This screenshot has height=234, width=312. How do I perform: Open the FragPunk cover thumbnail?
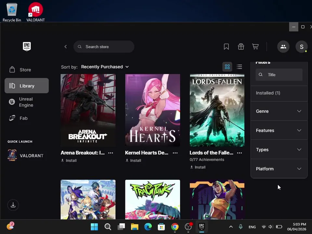tap(152, 200)
